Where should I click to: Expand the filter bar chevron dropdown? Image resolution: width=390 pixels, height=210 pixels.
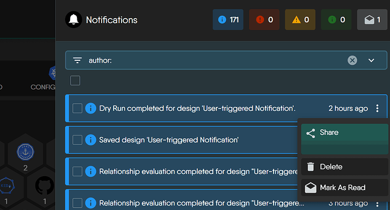(371, 60)
